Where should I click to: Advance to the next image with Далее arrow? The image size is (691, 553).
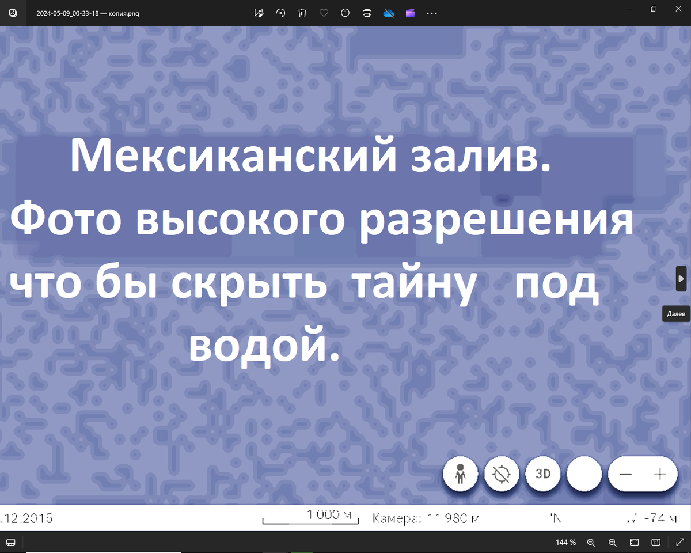[681, 279]
